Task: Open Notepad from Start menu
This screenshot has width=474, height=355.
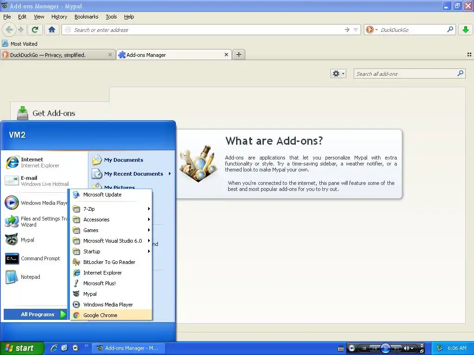Action: click(x=36, y=277)
